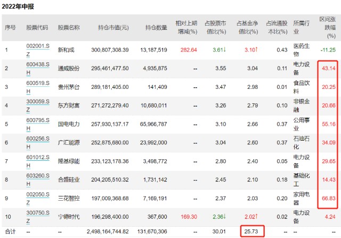Click the 66.83 interval change value
The height and width of the screenshot is (238, 341).
[x=329, y=199]
